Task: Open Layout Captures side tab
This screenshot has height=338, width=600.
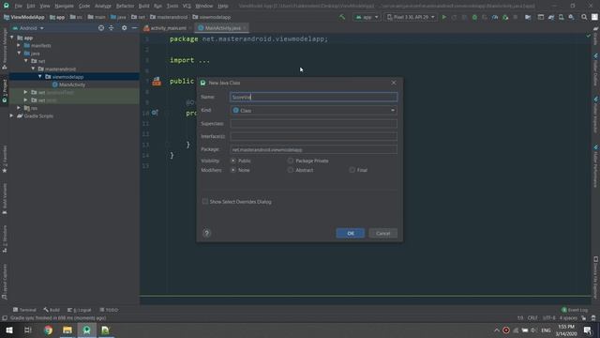Action: [x=5, y=282]
